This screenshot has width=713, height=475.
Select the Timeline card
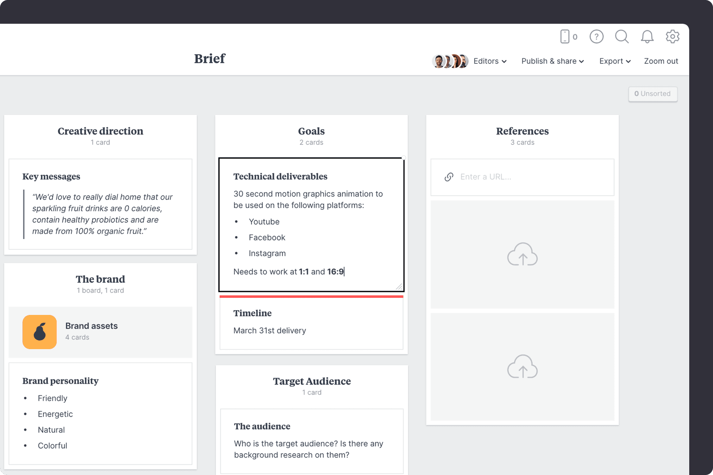311,322
